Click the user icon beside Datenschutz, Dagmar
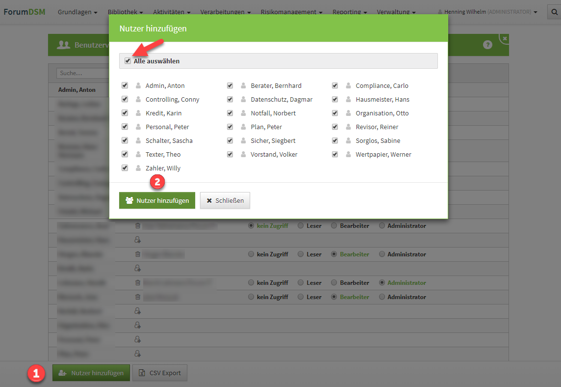This screenshot has width=561, height=387. click(243, 99)
